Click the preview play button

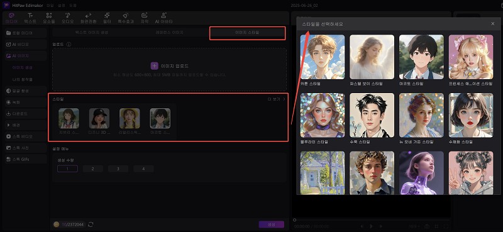coord(371,226)
